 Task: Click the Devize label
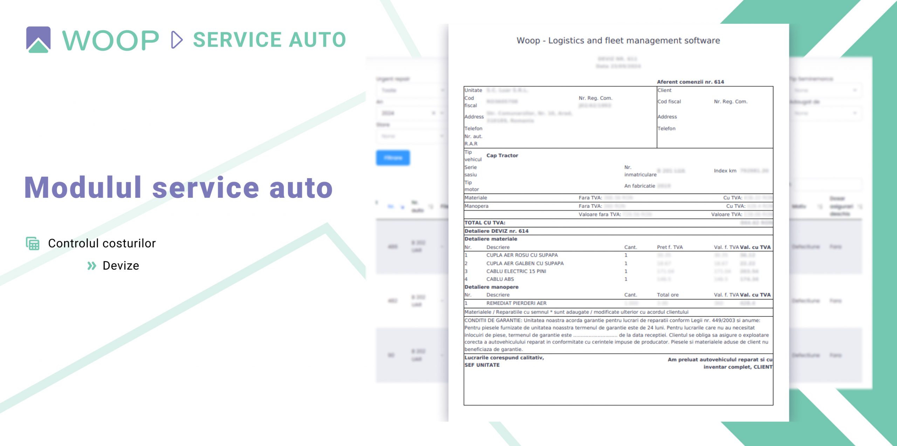click(121, 266)
